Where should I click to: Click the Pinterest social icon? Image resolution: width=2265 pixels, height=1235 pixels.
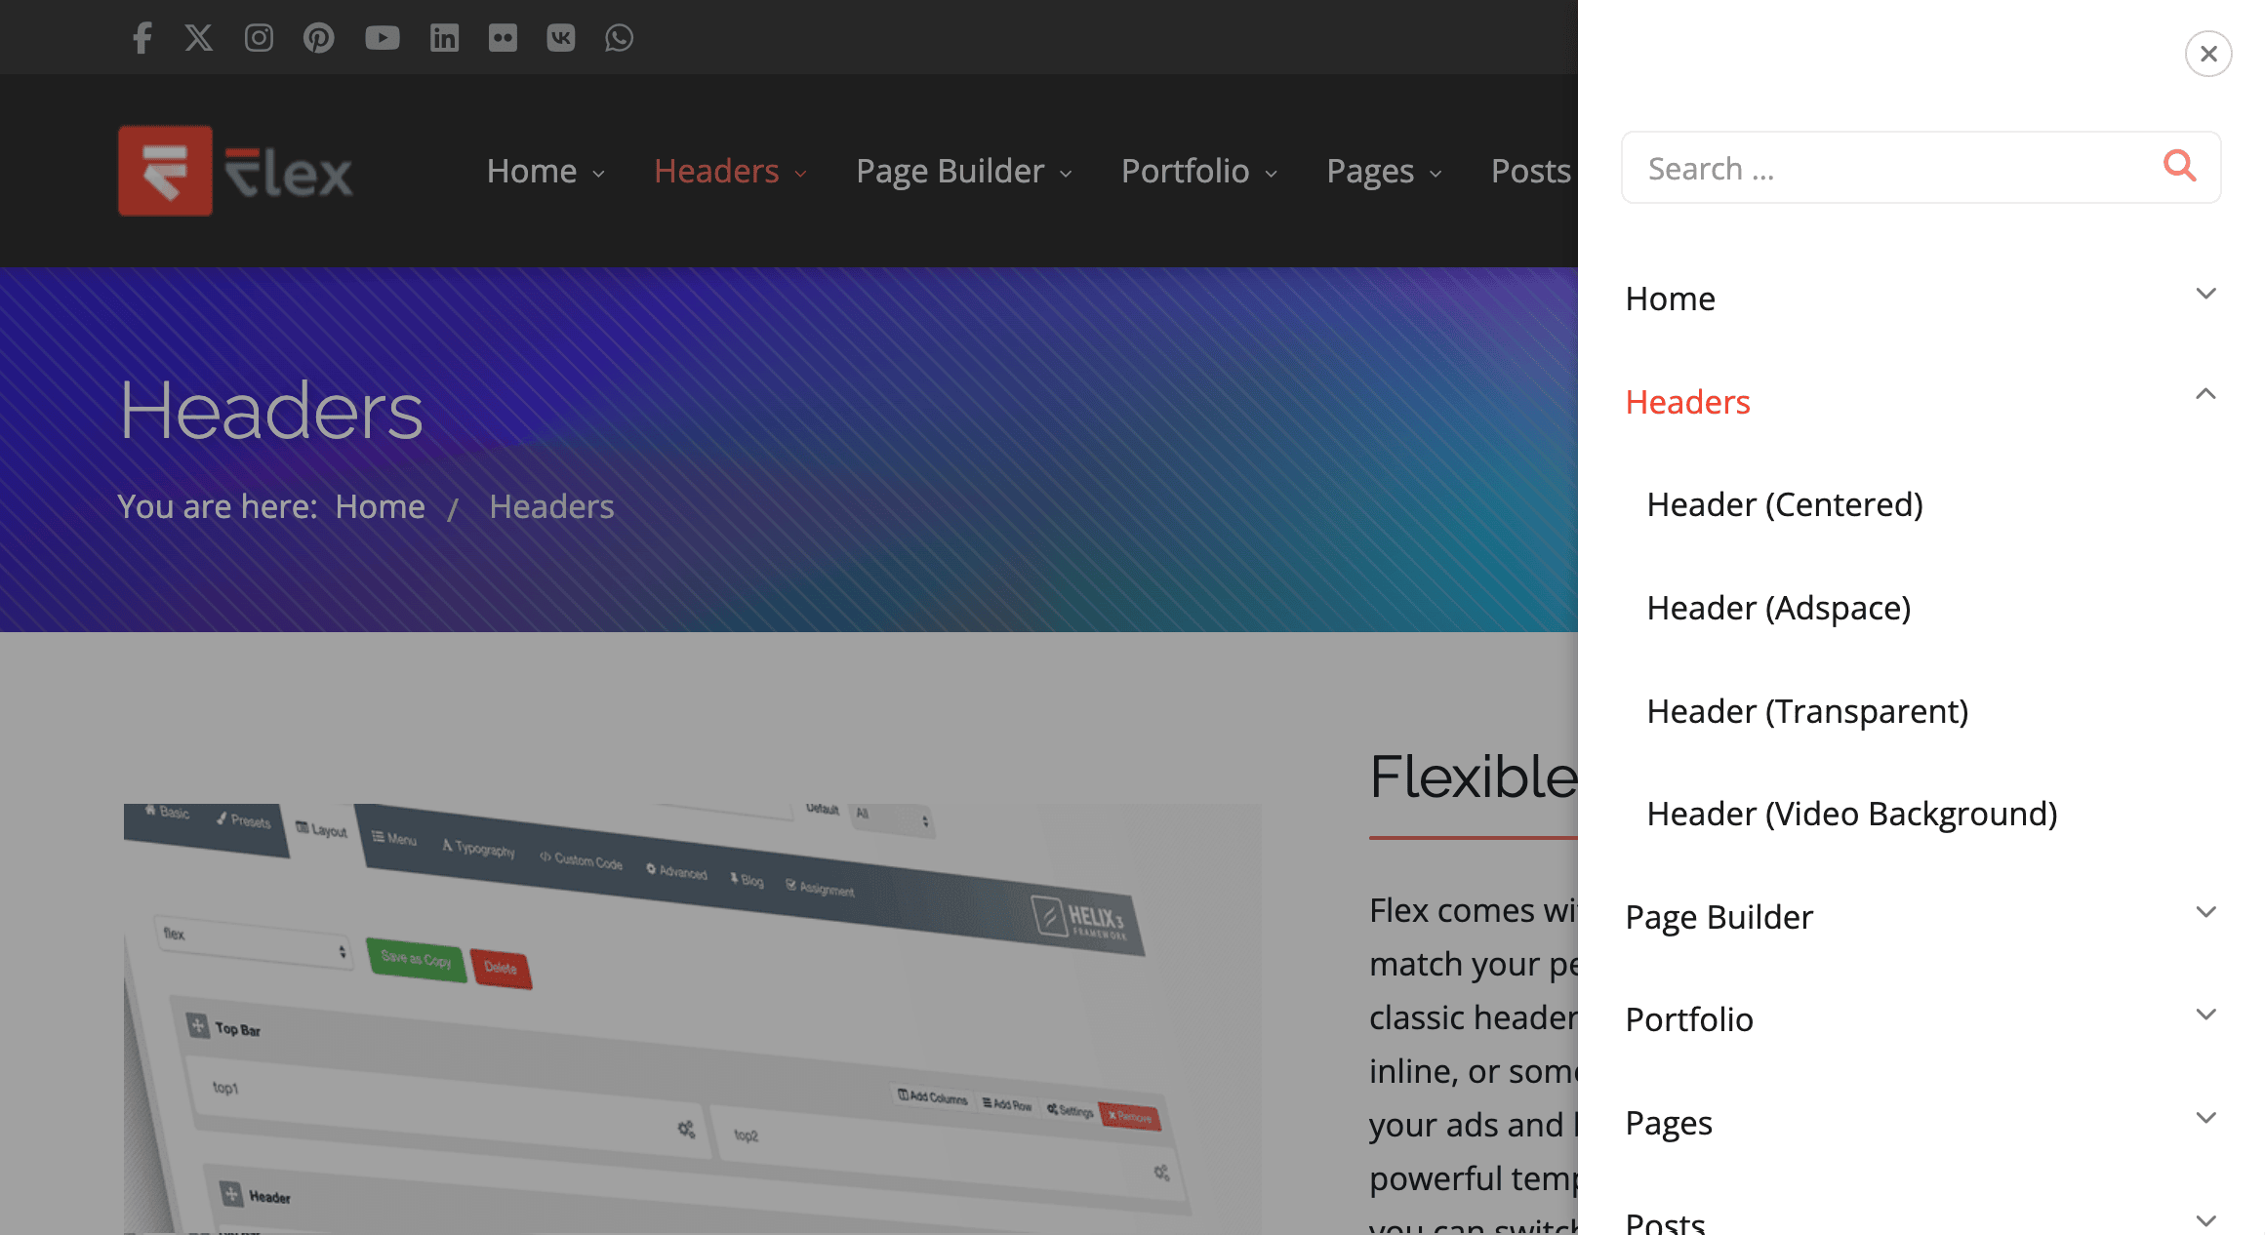pyautogui.click(x=318, y=37)
